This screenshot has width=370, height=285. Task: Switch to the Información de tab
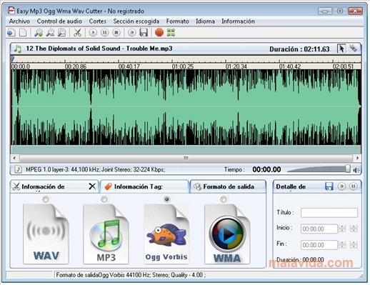pyautogui.click(x=54, y=186)
